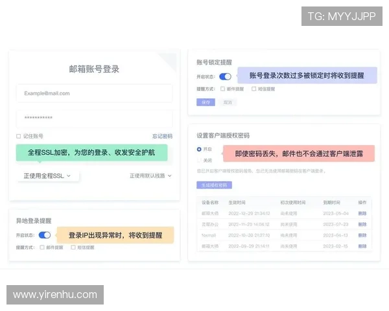Click the 异地登录提醒 section heading
This screenshot has height=311, width=389.
click(x=34, y=221)
